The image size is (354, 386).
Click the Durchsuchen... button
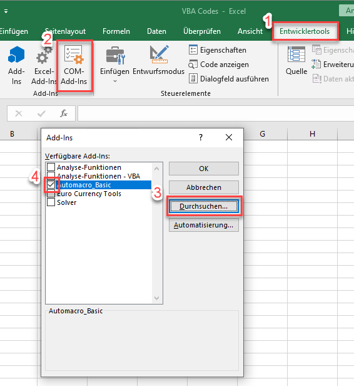(204, 206)
